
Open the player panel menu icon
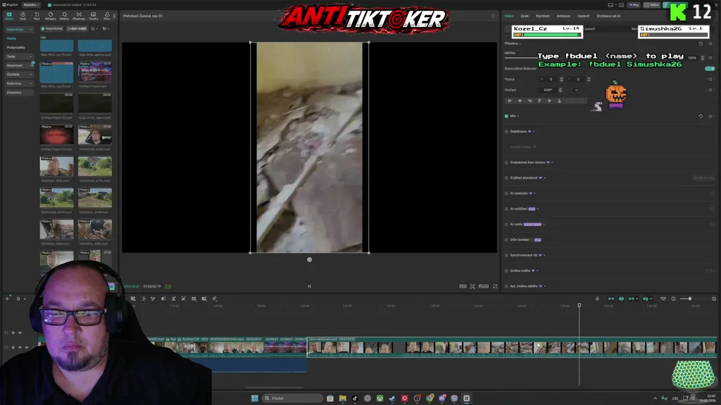click(492, 16)
